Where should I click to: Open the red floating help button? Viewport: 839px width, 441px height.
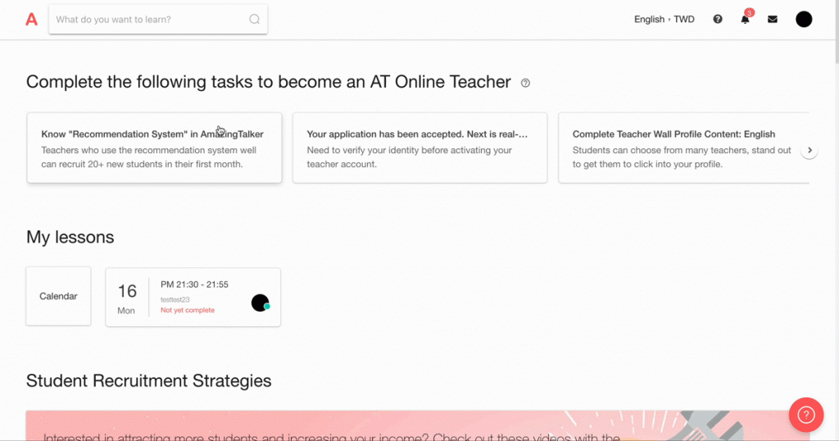click(806, 415)
